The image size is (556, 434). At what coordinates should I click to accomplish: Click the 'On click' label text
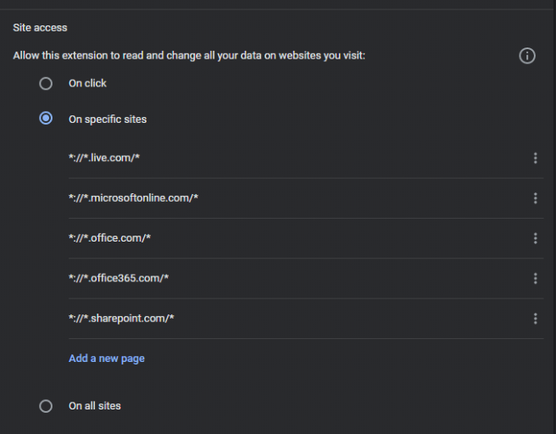(87, 84)
